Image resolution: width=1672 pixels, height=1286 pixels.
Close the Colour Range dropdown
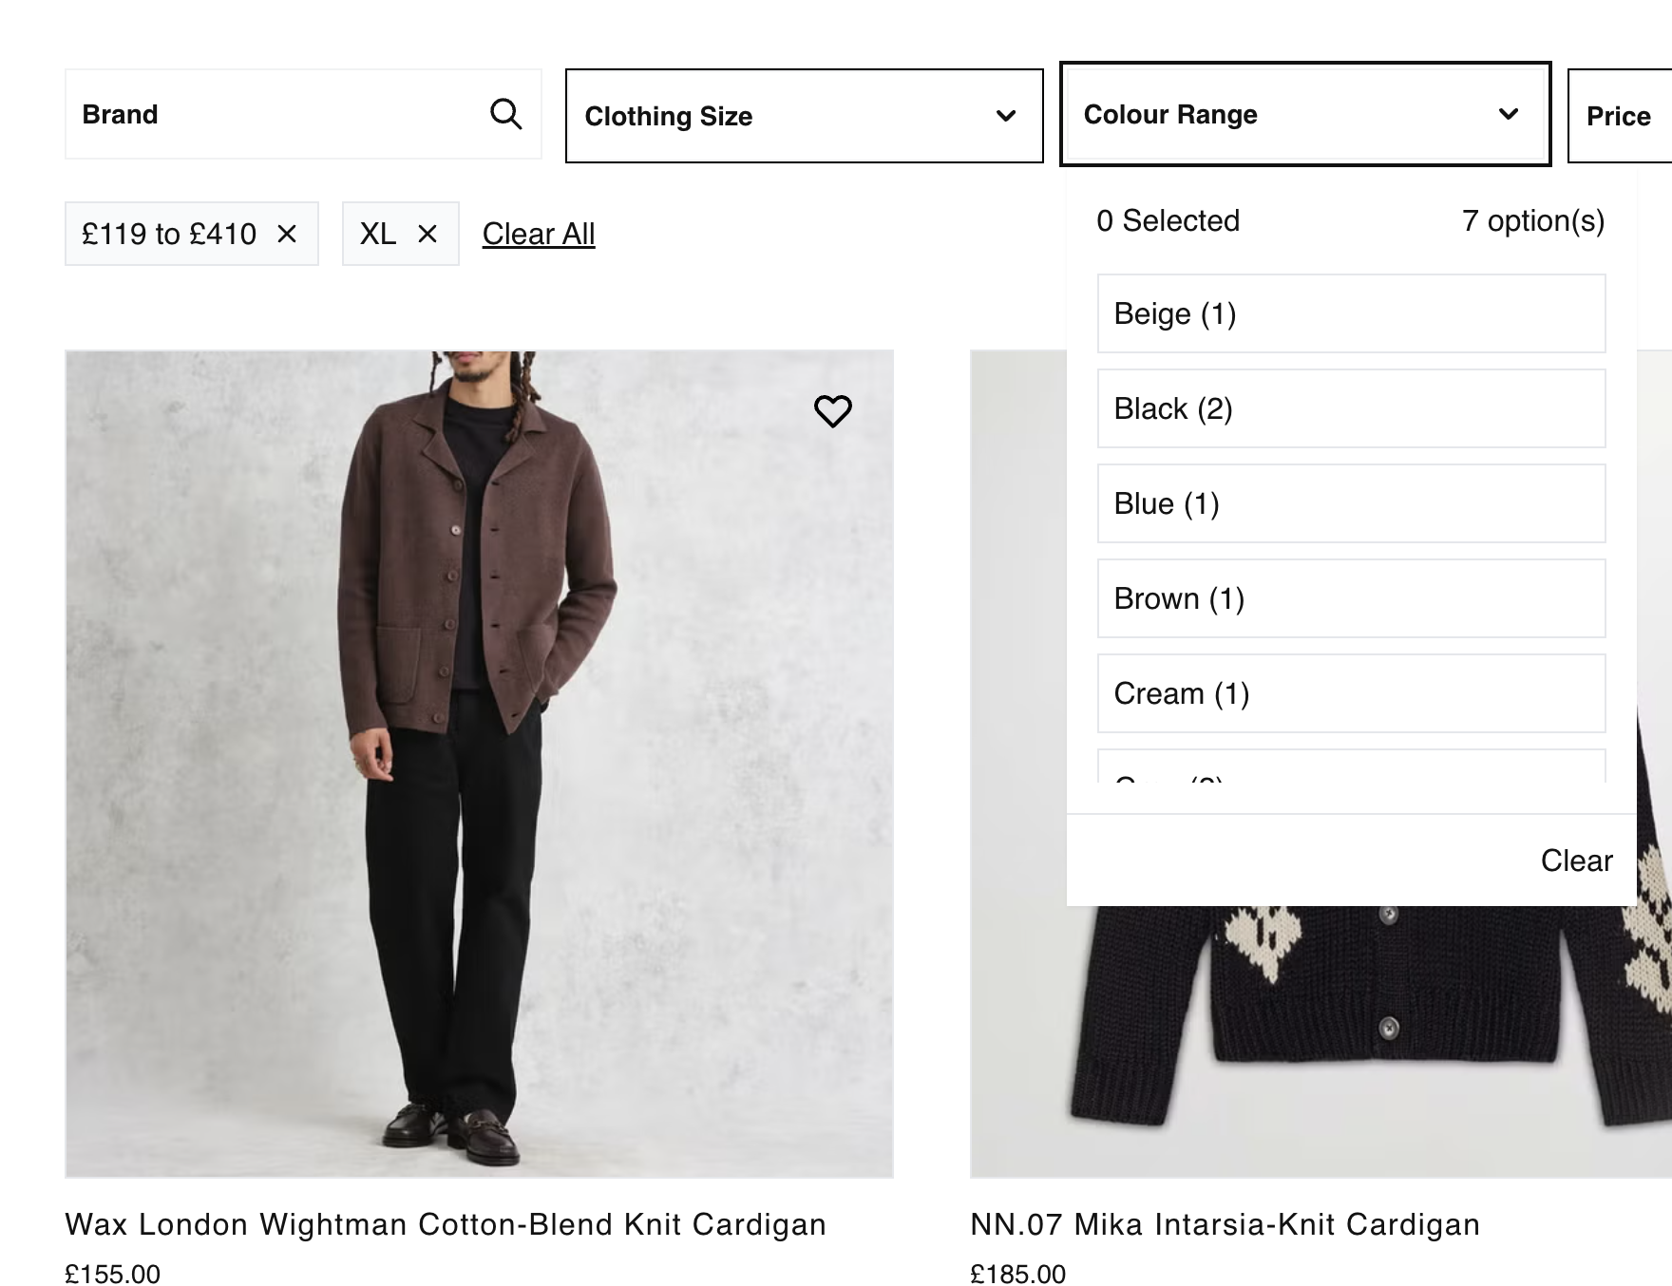pos(1305,114)
